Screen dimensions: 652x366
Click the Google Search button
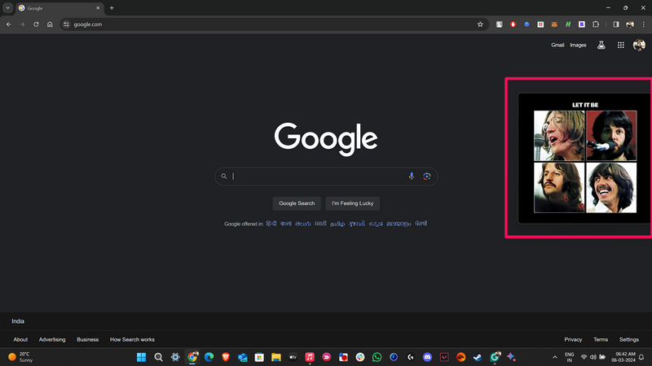(297, 203)
